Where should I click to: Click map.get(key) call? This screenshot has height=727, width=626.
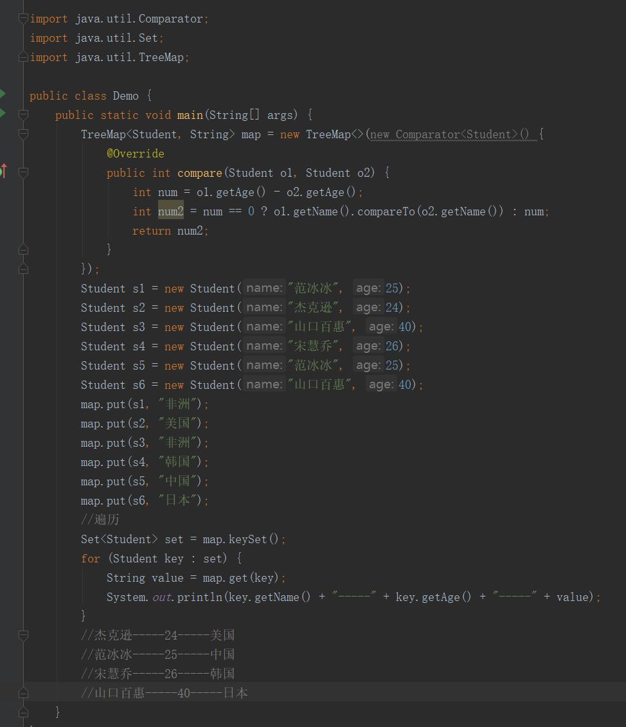[240, 578]
